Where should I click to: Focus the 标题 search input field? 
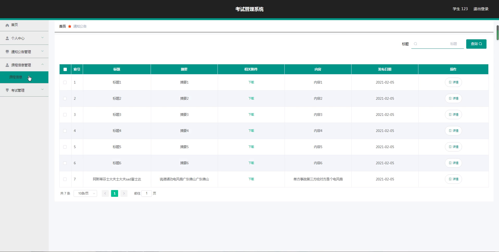click(437, 44)
